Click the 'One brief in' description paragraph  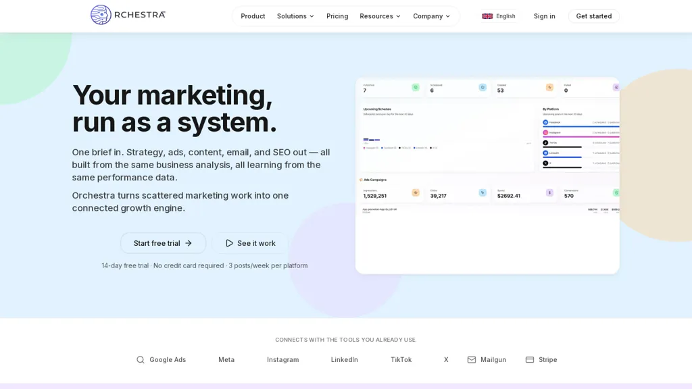(201, 165)
